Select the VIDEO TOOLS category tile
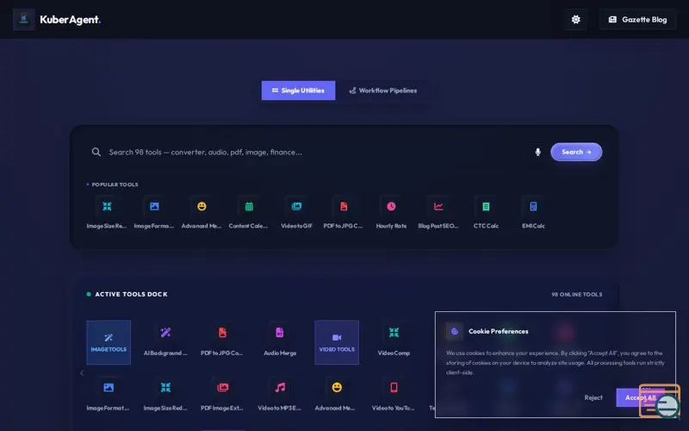This screenshot has width=689, height=431. (x=337, y=342)
